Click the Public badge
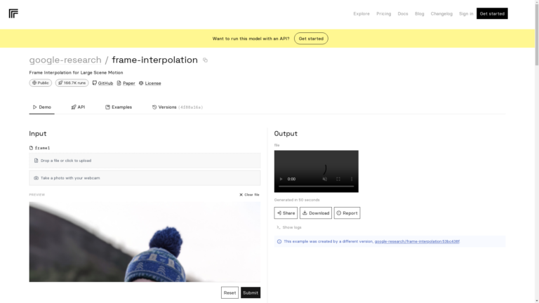 point(41,83)
